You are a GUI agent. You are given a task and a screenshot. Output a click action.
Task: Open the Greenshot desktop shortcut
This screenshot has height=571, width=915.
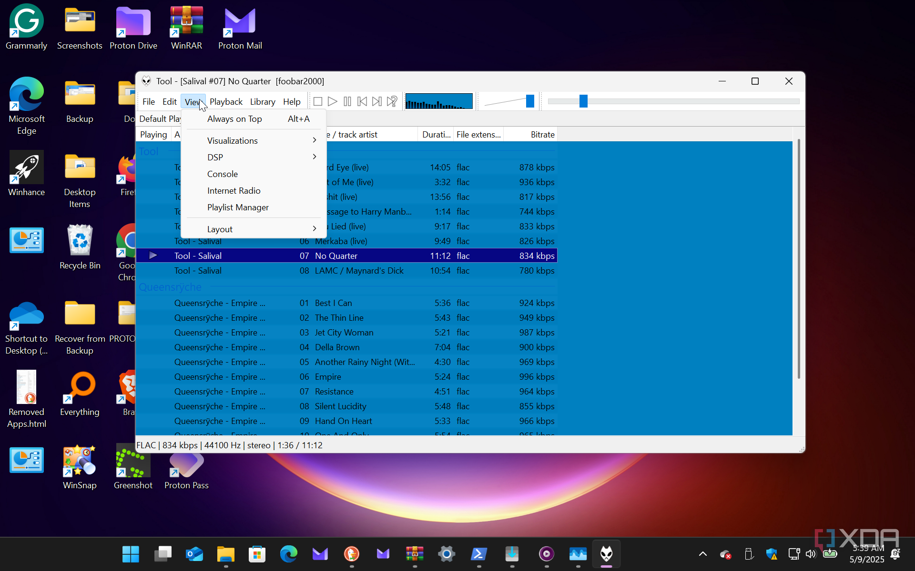[133, 466]
